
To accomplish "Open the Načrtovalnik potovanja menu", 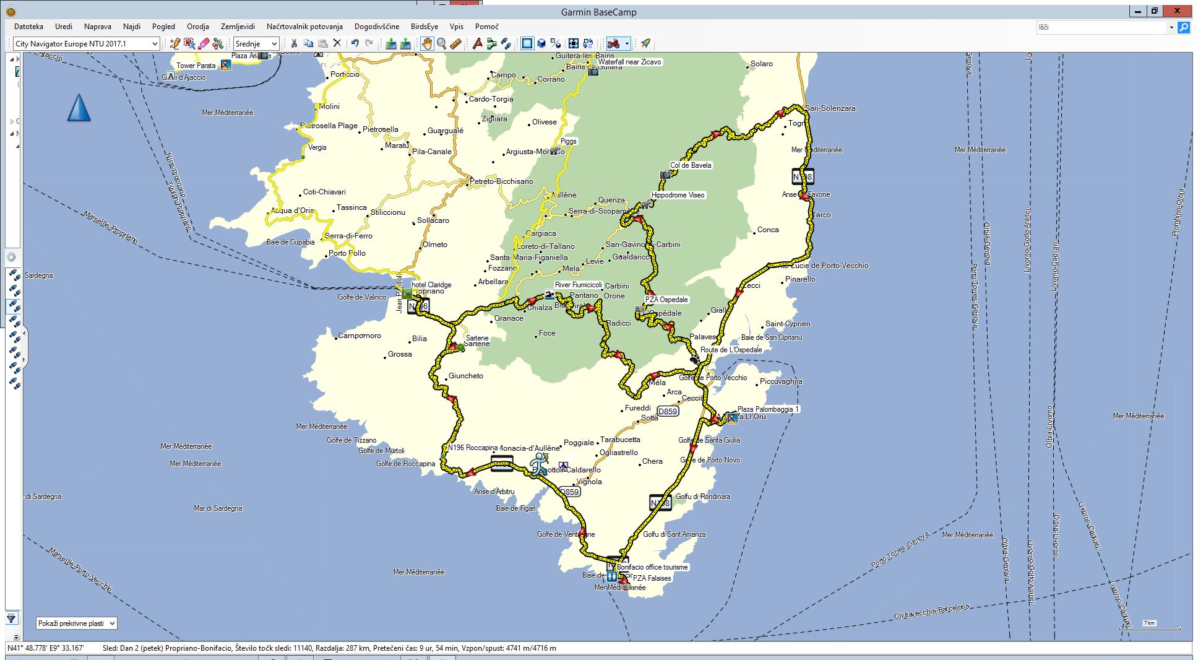I will (x=304, y=27).
